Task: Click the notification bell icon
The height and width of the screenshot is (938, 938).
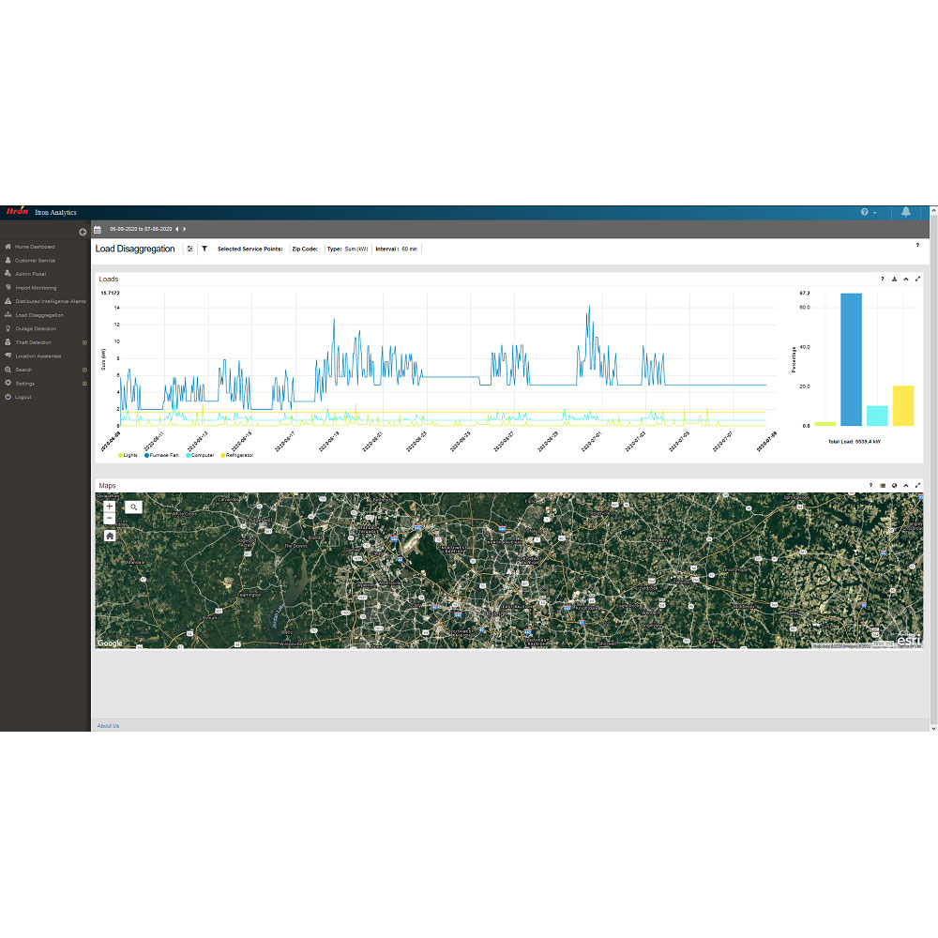Action: (x=905, y=212)
